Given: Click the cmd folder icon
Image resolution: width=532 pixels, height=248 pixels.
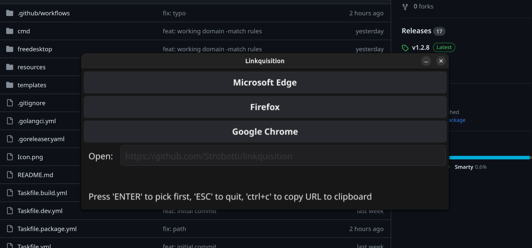Looking at the screenshot, I should (10, 31).
